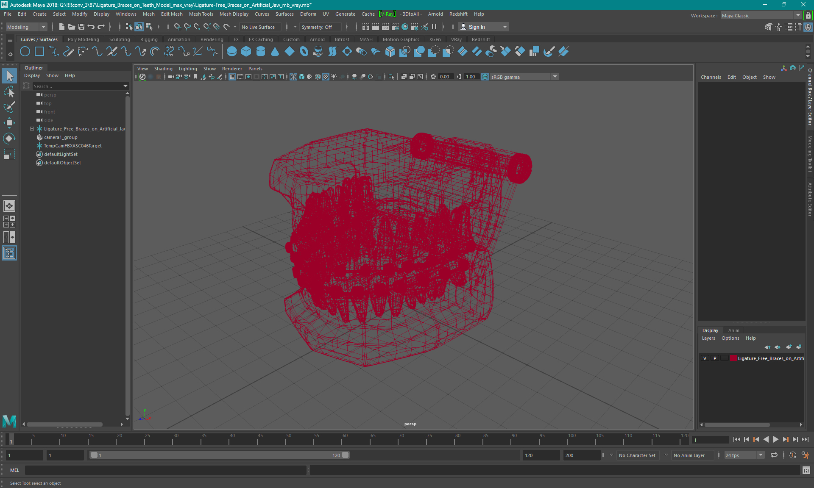Toggle layer playback P box
Image resolution: width=814 pixels, height=488 pixels.
715,358
